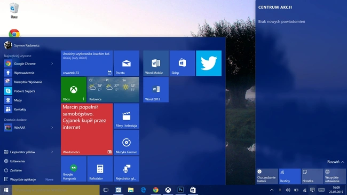
Task: Open the Word 2013 tile
Action: point(156,90)
